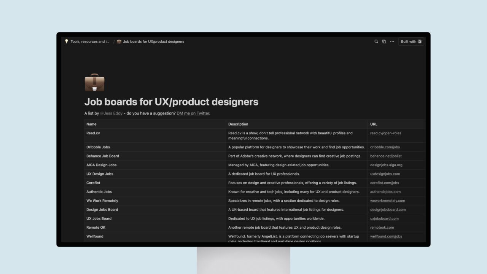Select the Wellfound name cell
This screenshot has height=274, width=487.
point(155,237)
